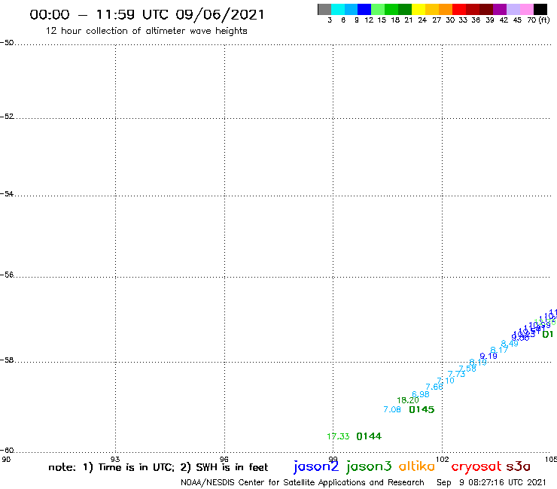Click the 24 label under the color legend
This screenshot has height=489, width=557.
(x=422, y=20)
